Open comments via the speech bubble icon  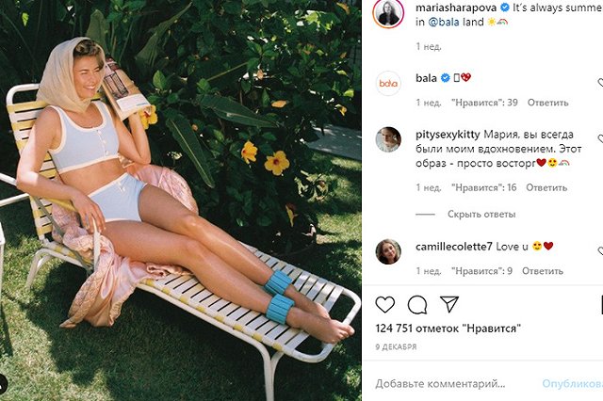(417, 305)
